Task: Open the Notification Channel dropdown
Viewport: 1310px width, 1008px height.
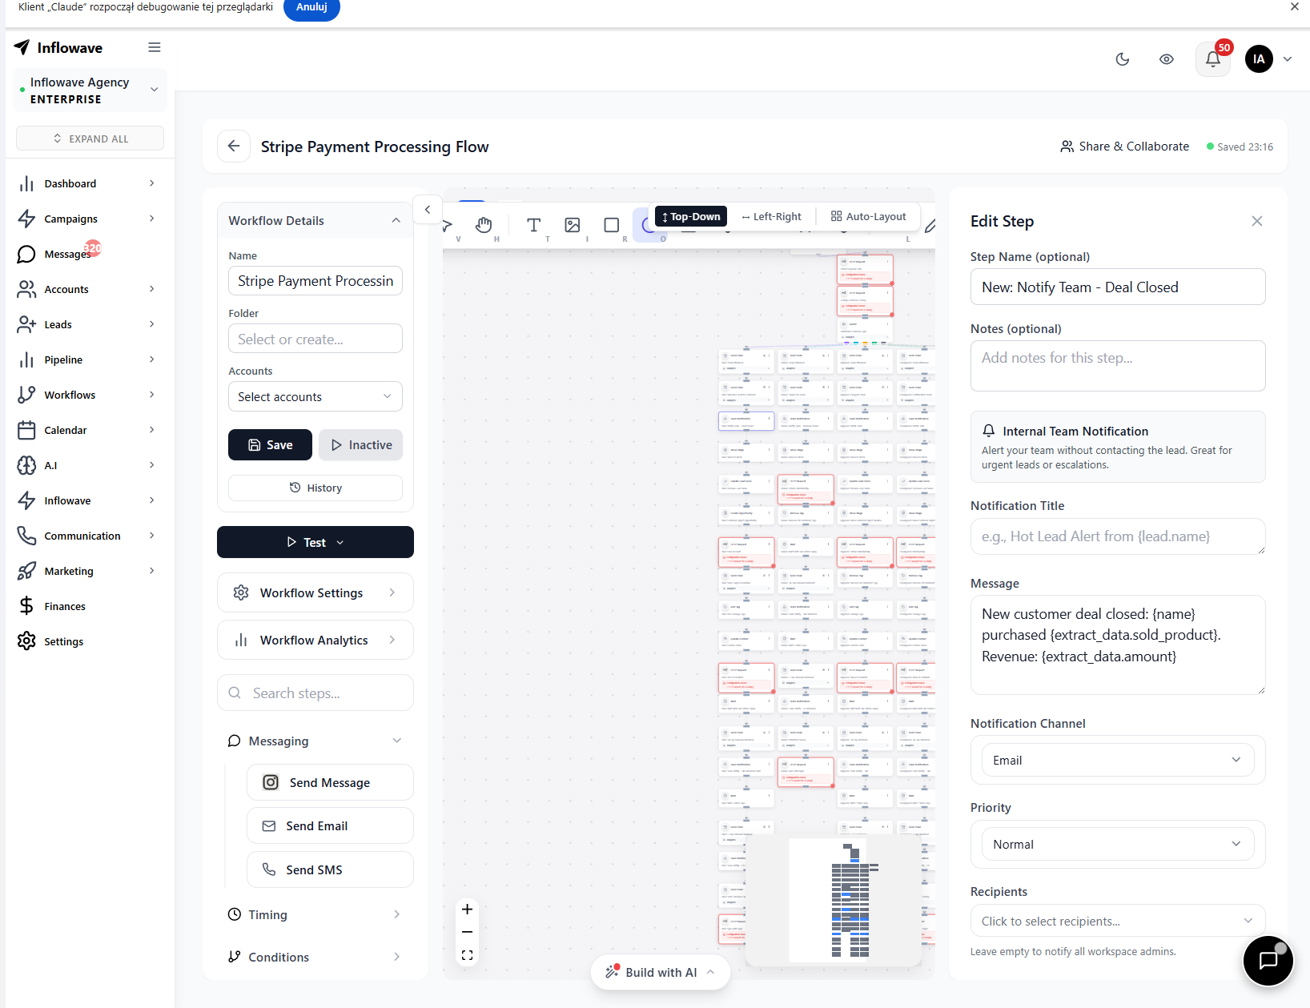Action: pyautogui.click(x=1117, y=761)
